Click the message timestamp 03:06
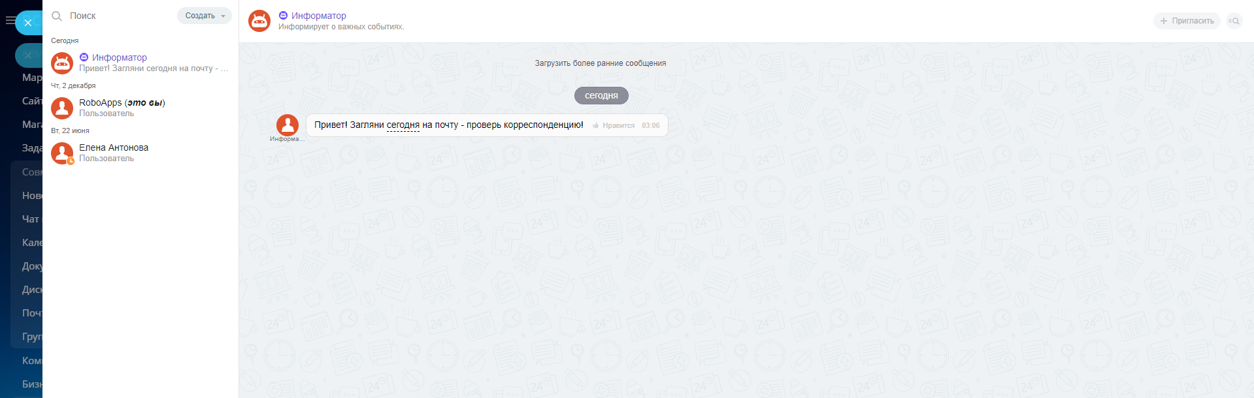This screenshot has width=1254, height=398. [x=651, y=125]
